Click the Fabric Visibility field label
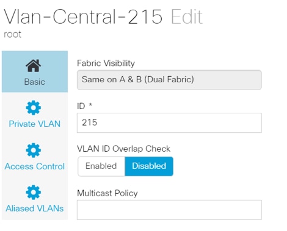The height and width of the screenshot is (231, 287). [x=106, y=63]
